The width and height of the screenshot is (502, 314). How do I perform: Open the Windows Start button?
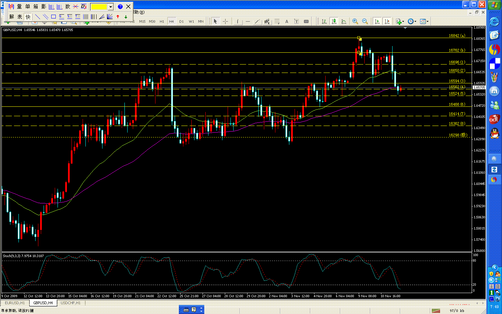[x=494, y=5]
